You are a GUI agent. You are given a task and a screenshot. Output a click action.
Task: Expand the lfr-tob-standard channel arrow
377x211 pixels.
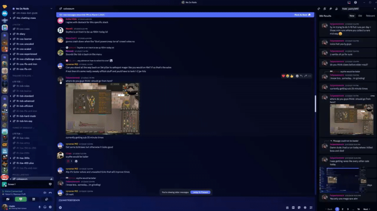coord(10,96)
